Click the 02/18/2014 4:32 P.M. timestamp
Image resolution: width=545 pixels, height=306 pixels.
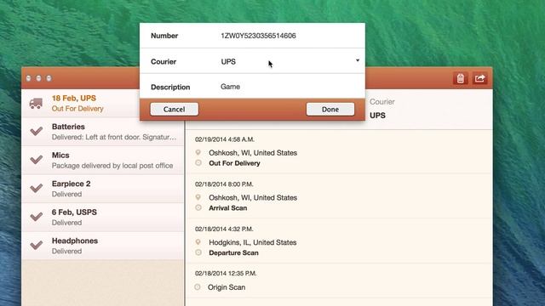tap(224, 229)
